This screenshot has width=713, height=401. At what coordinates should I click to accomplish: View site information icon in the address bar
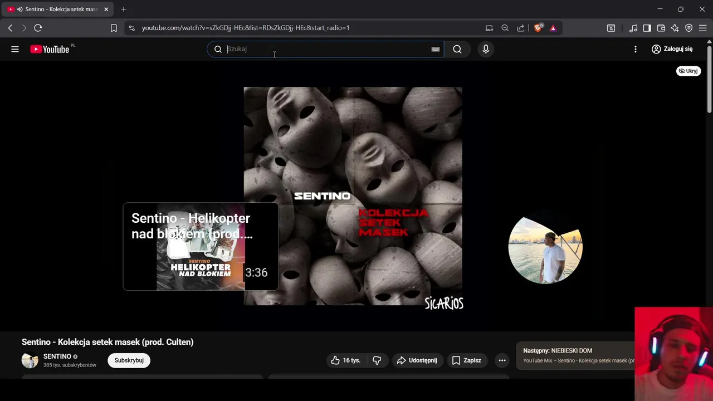131,28
